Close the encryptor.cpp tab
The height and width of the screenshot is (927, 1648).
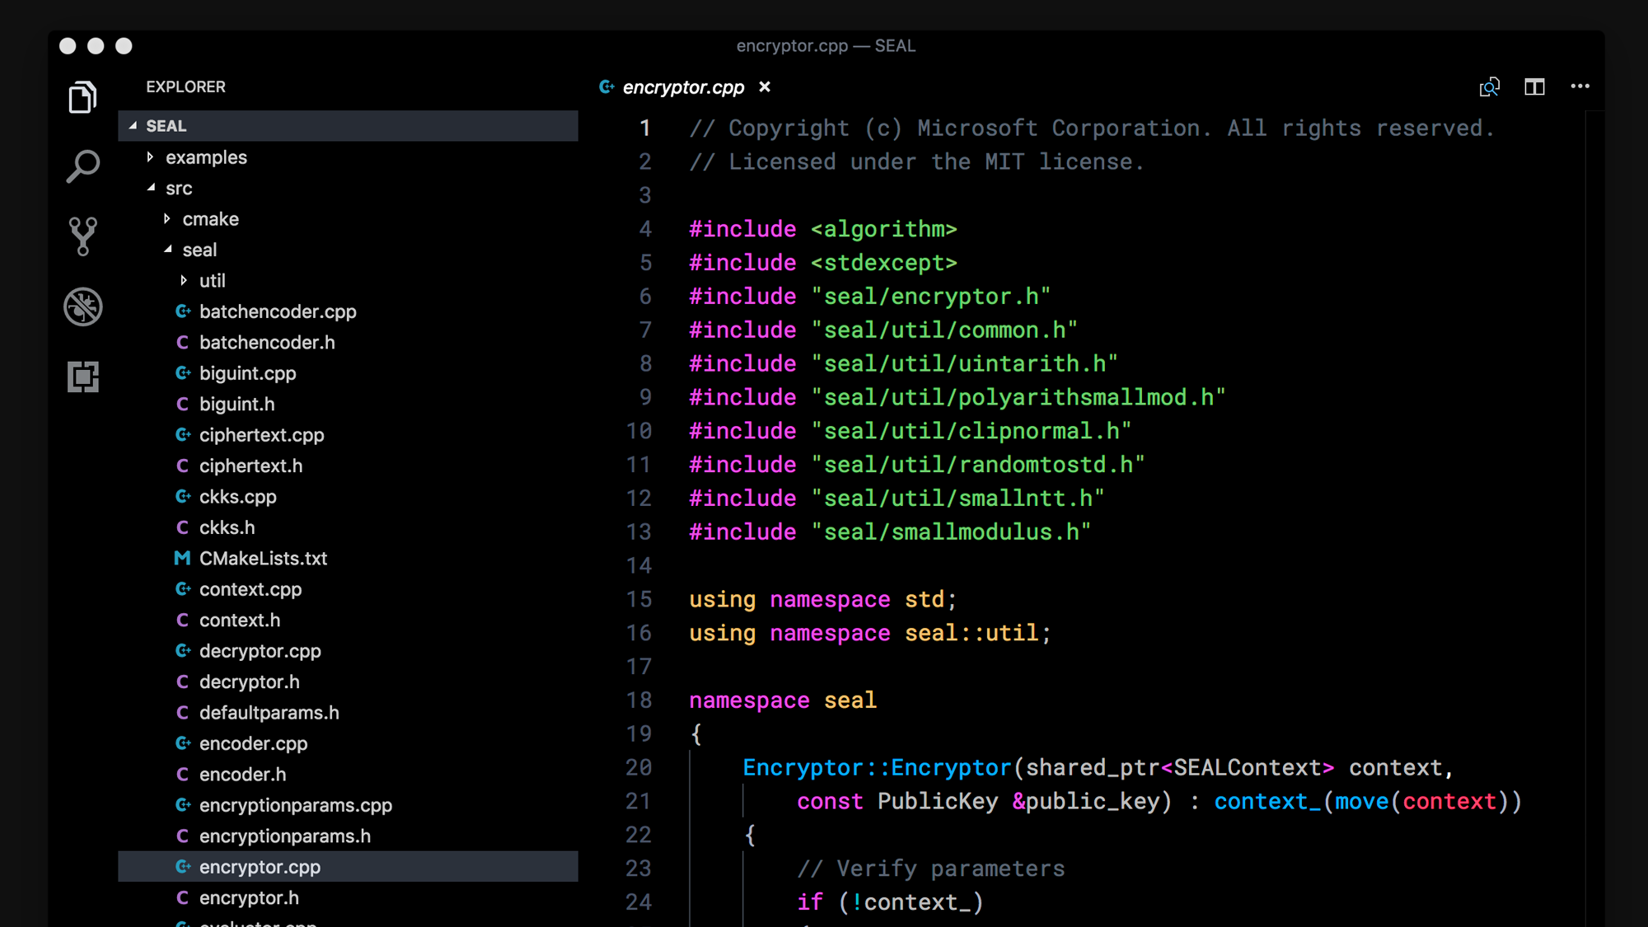click(765, 87)
